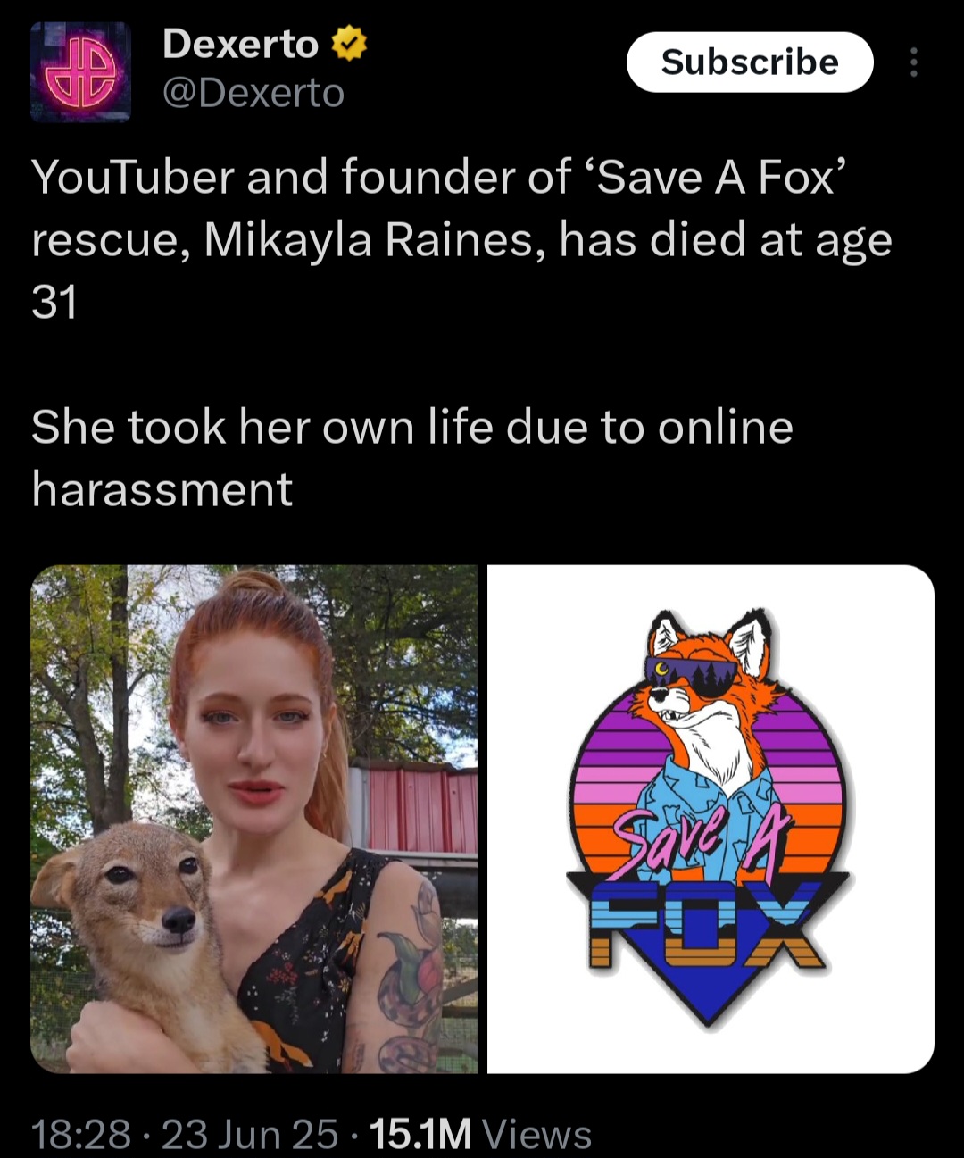Screen dimensions: 964x1158
Task: Open the Save A Fox logo image
Action: point(711,819)
